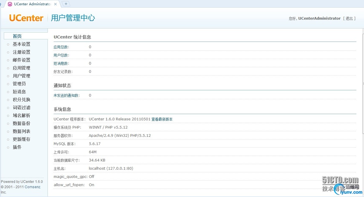Click the 未发送的通知数 link
This screenshot has width=364, height=197.
pos(67,95)
